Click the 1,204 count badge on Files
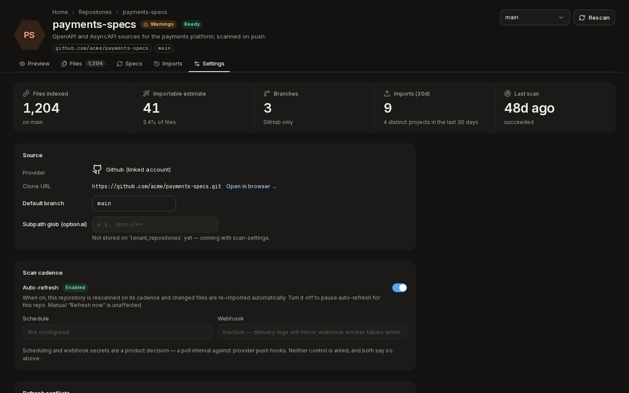The image size is (629, 393). [95, 64]
